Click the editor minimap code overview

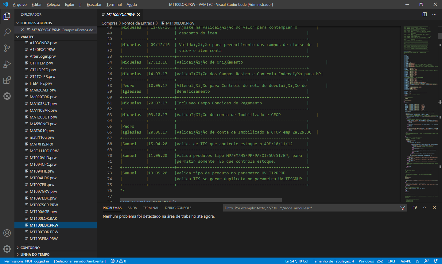click(x=420, y=114)
